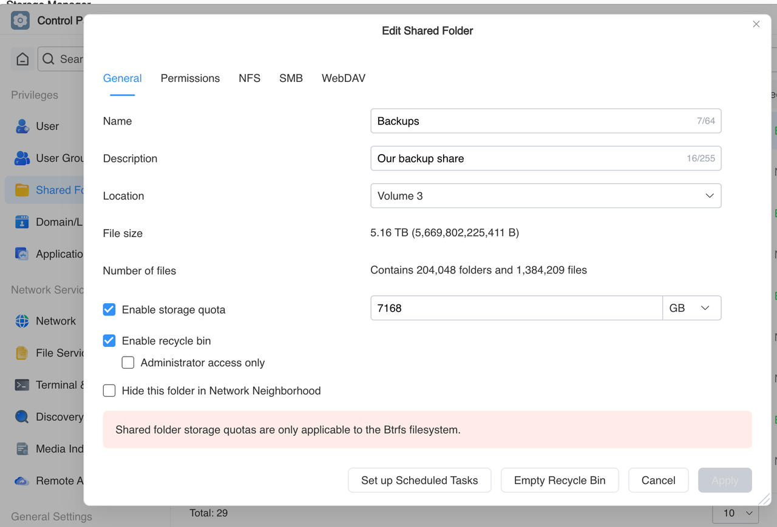
Task: Click the Total: 29 text
Action: click(x=208, y=513)
